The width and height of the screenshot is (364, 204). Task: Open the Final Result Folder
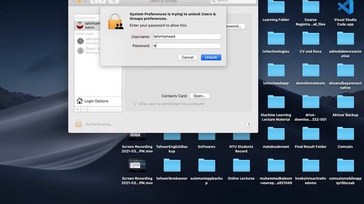coord(311,134)
